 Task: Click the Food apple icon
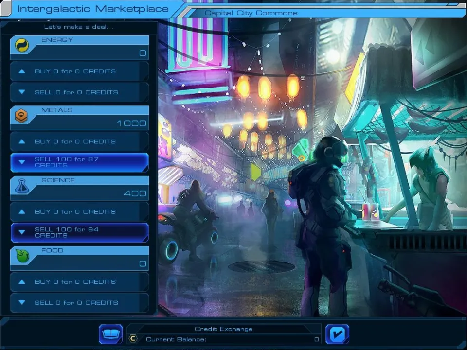[22, 257]
